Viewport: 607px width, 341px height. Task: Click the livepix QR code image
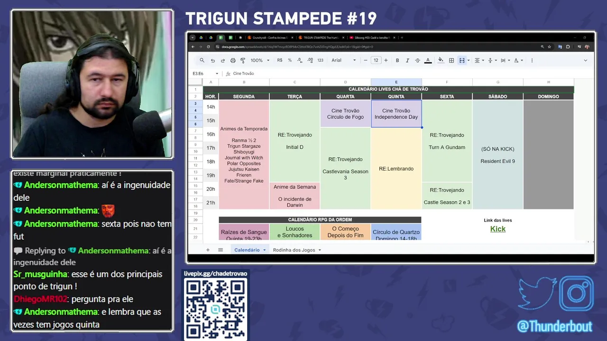(215, 309)
